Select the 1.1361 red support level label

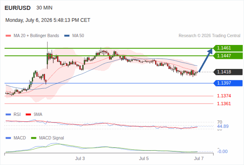224,104
